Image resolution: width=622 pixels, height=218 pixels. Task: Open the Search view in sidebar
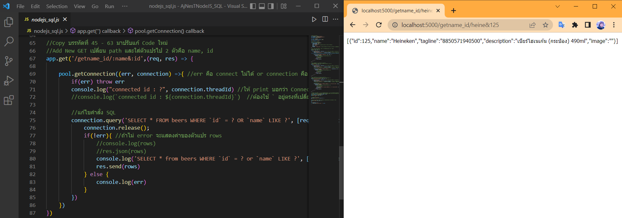9,41
